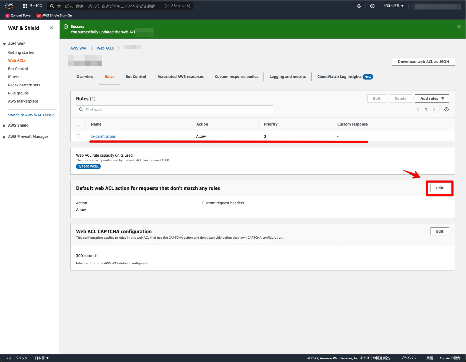Open Associated AWS resources tab
The width and height of the screenshot is (466, 362).
pyautogui.click(x=181, y=77)
